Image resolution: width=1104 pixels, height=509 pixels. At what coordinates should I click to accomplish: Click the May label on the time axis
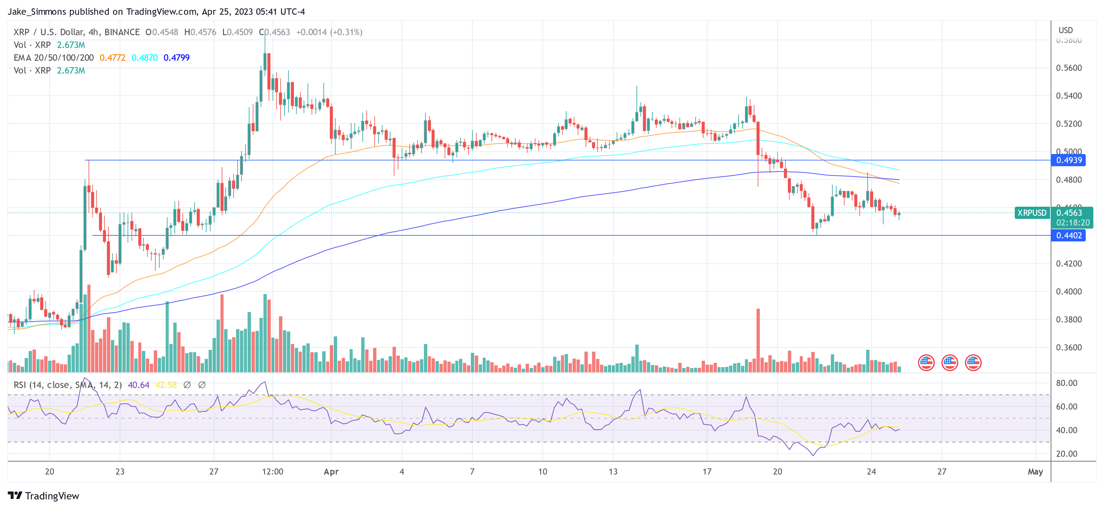[1035, 472]
